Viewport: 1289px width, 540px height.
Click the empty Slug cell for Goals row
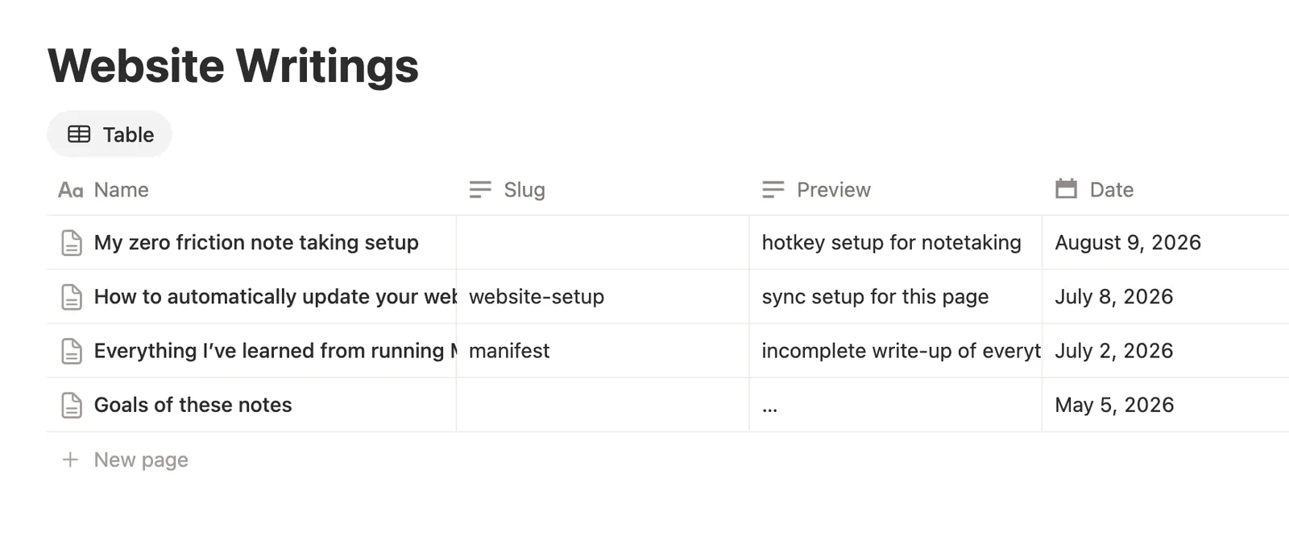[x=603, y=405]
